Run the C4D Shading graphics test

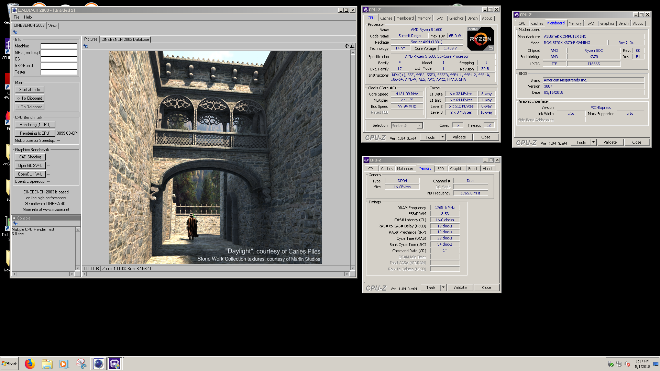pyautogui.click(x=30, y=157)
